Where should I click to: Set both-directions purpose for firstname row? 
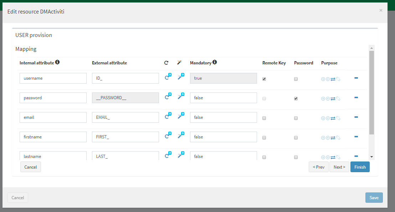click(x=333, y=138)
